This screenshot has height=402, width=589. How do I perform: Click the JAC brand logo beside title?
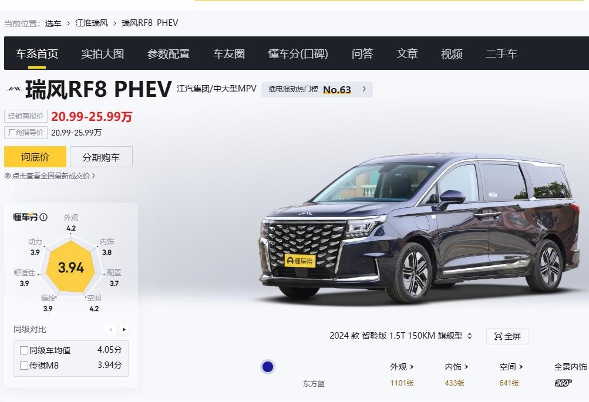coord(14,89)
